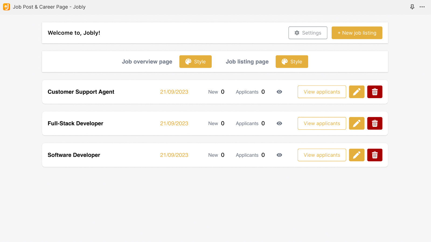This screenshot has height=242, width=431.
Task: Pin the Jobly app to the navigation
Action: pyautogui.click(x=412, y=7)
